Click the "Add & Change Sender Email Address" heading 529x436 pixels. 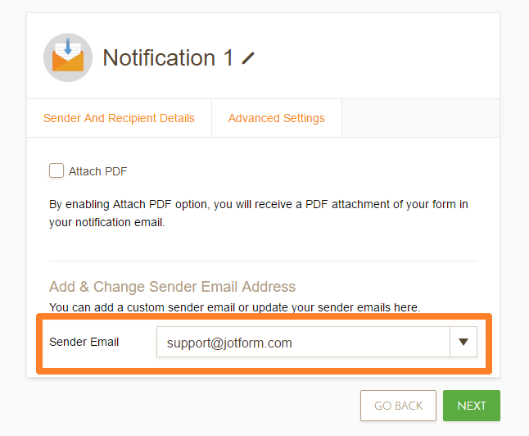[172, 287]
